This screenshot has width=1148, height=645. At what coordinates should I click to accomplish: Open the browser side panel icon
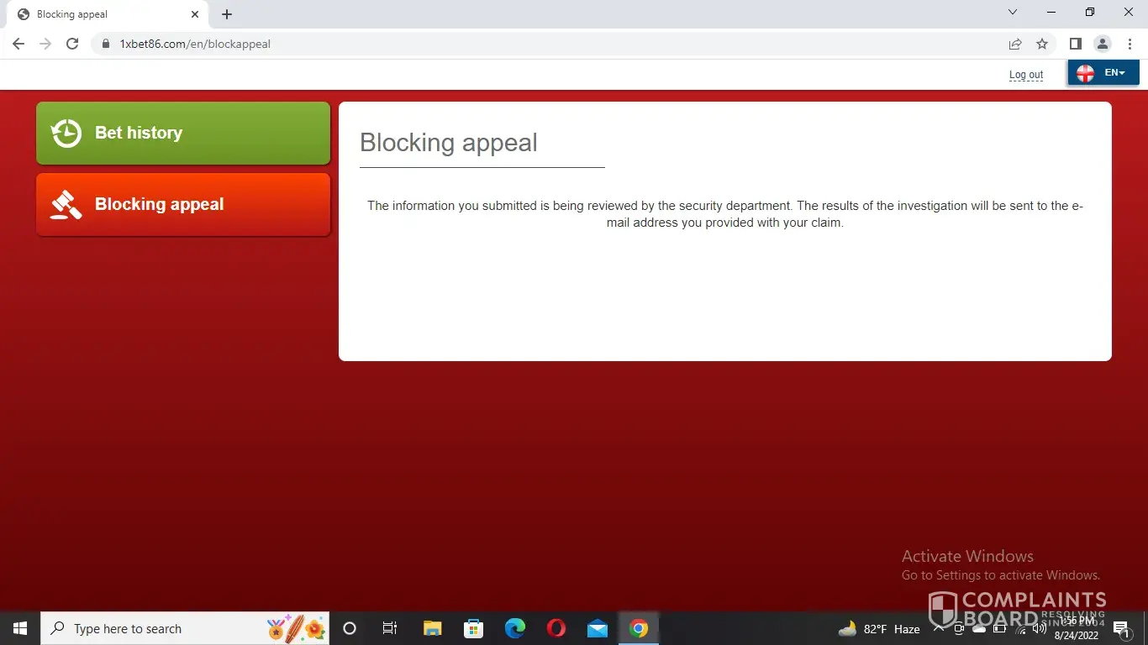pos(1075,44)
